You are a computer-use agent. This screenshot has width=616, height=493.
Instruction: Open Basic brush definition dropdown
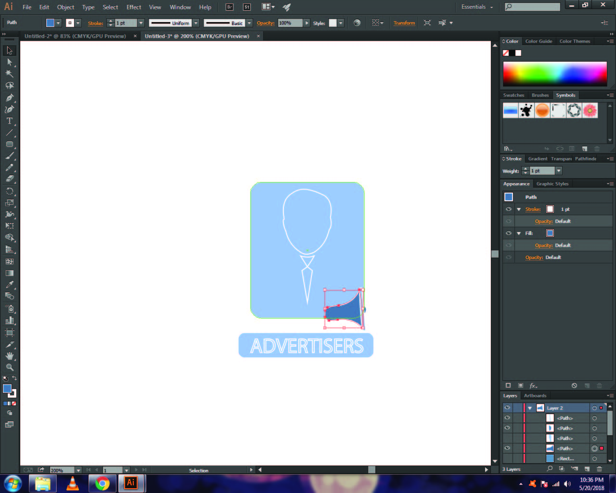click(249, 23)
